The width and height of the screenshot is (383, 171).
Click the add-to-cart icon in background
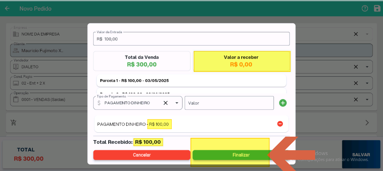14,122
